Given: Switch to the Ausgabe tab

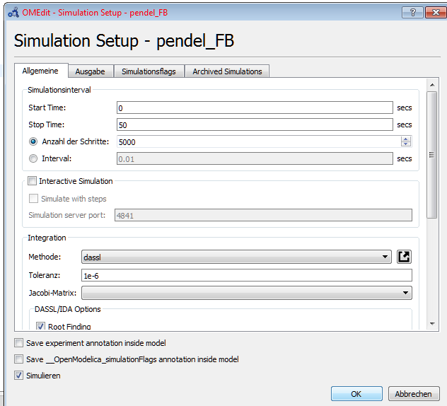Looking at the screenshot, I should pos(90,71).
